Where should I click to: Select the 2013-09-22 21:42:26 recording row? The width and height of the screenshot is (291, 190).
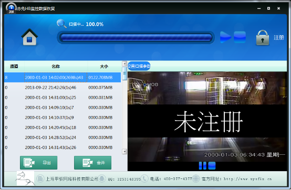[x=63, y=88]
